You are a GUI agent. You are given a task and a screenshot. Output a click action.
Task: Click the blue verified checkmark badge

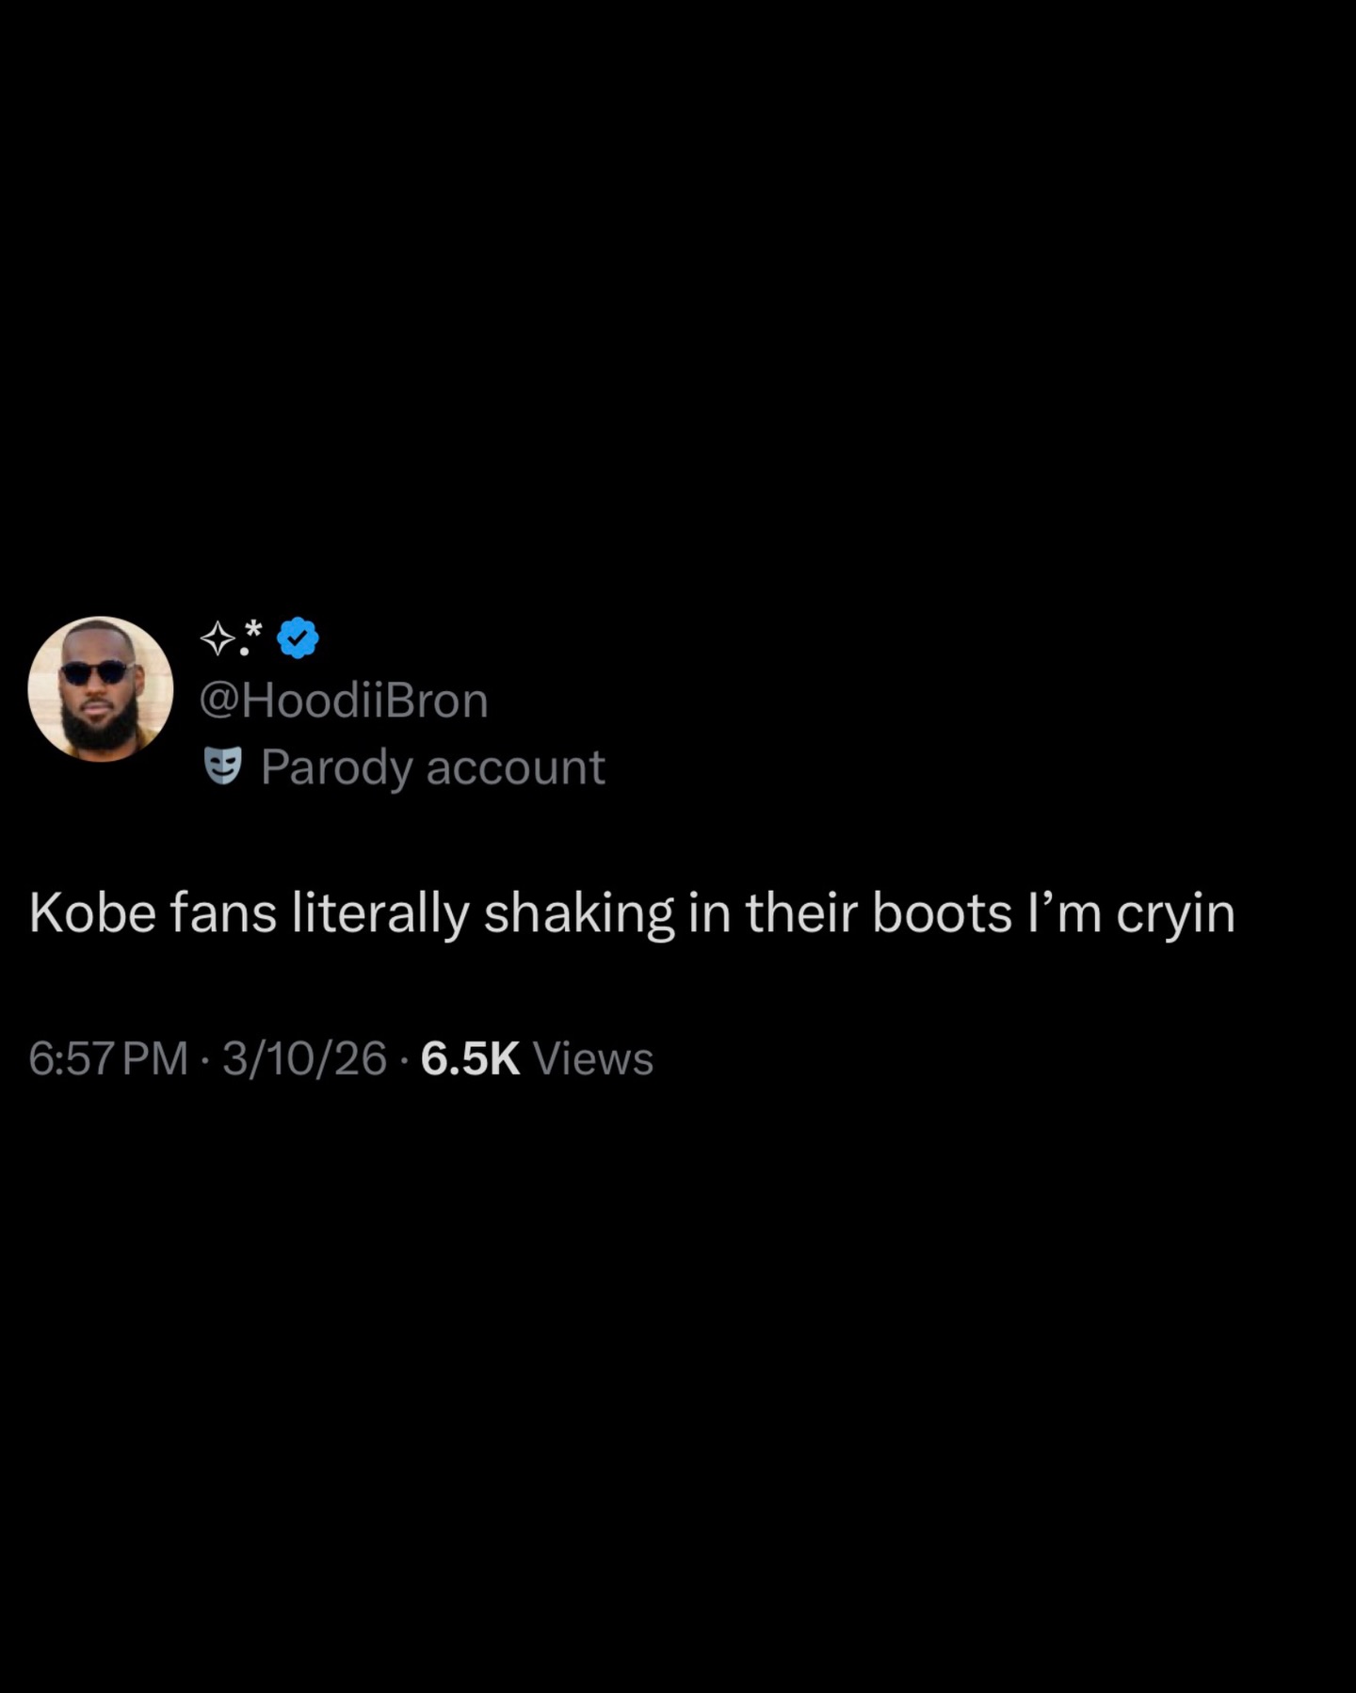pyautogui.click(x=298, y=638)
